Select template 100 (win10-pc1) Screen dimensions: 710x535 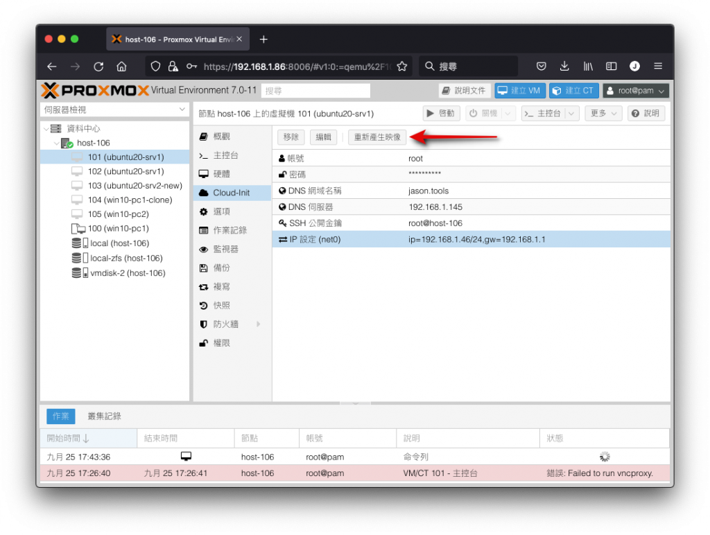(x=114, y=229)
